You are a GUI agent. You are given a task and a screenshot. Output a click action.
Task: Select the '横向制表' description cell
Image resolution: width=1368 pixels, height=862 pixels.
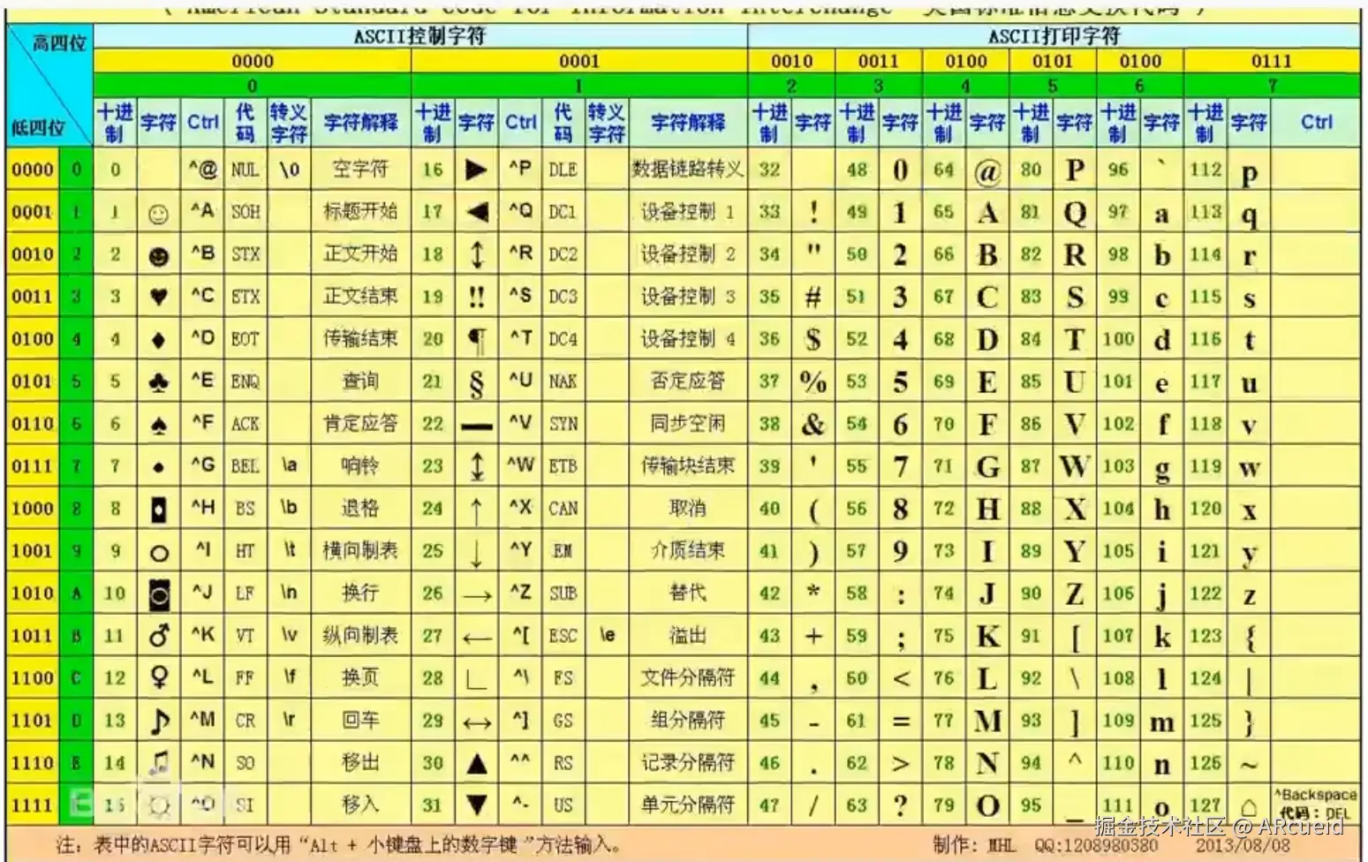pos(360,550)
